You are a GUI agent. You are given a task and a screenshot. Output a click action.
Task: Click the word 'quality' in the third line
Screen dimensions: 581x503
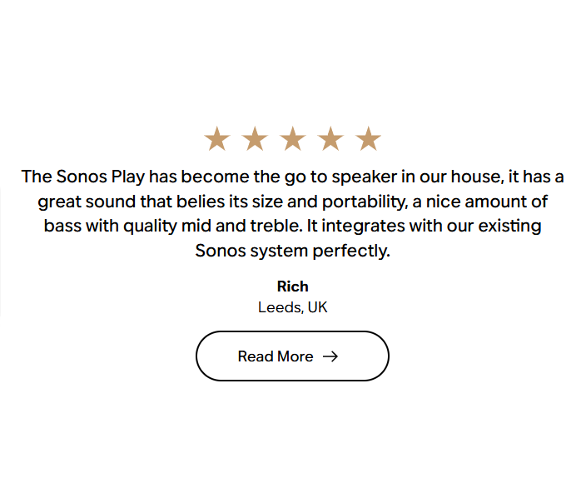150,227
